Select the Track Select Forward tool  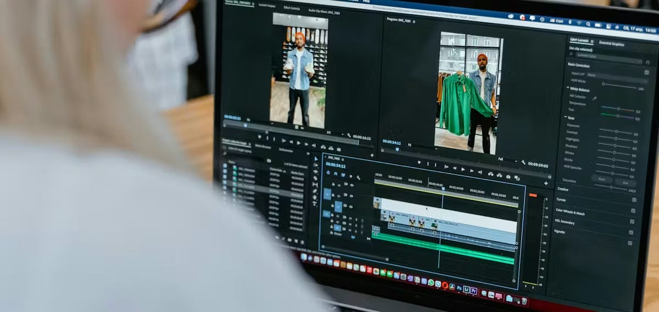coord(316,165)
